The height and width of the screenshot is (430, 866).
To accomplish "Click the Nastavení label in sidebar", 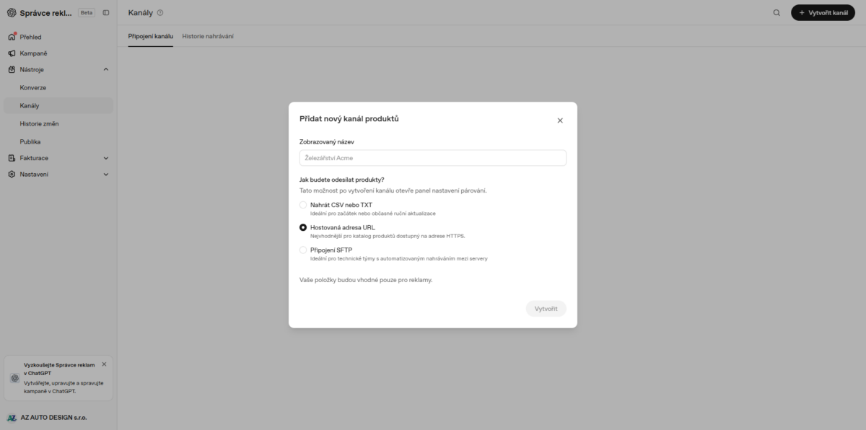I will [34, 174].
